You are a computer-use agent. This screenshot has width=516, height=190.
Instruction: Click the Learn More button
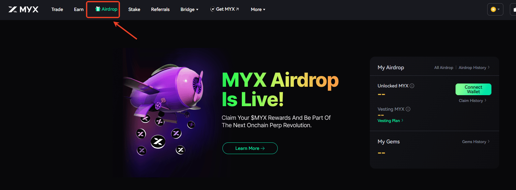click(250, 148)
